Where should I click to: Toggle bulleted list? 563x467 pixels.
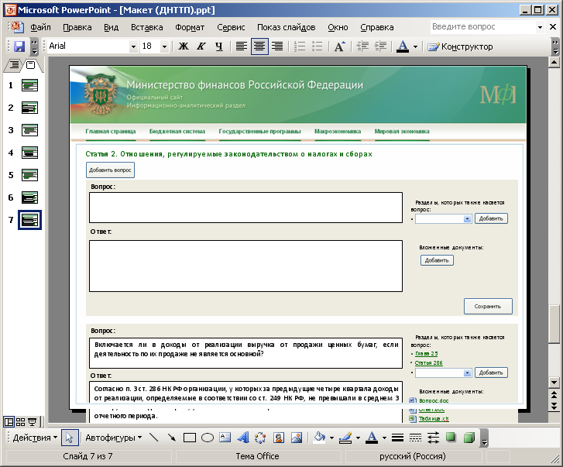pyautogui.click(x=318, y=46)
